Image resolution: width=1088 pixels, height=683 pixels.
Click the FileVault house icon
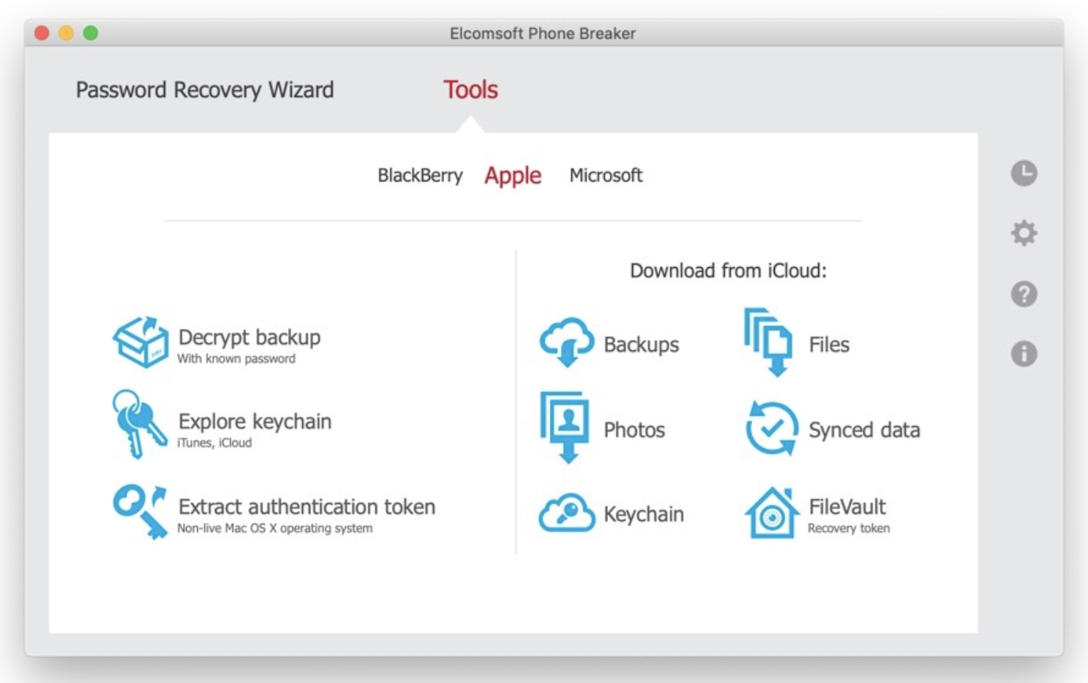coord(771,513)
